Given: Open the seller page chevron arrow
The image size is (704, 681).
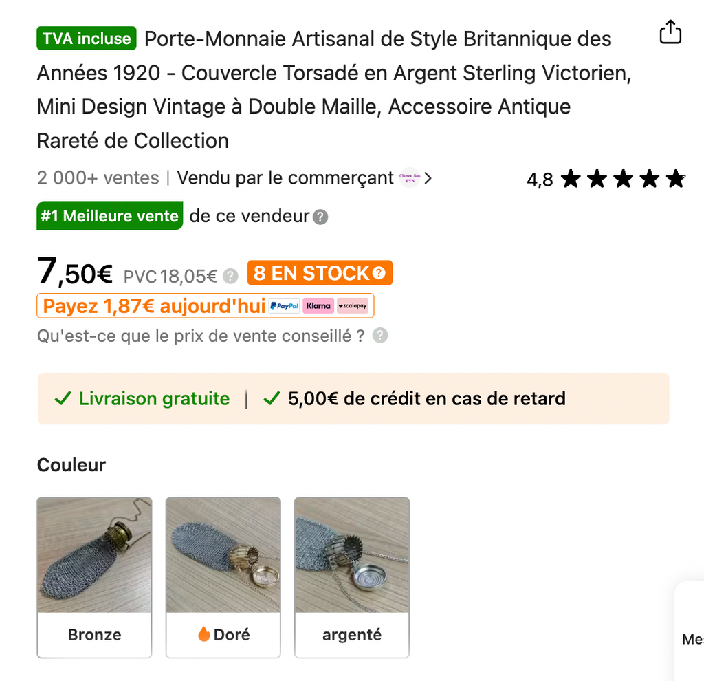Looking at the screenshot, I should tap(428, 178).
